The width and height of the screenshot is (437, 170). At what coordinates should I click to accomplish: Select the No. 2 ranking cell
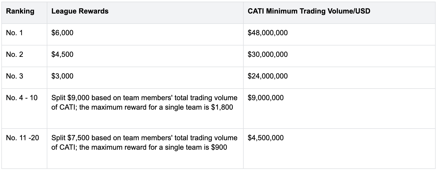pos(15,55)
